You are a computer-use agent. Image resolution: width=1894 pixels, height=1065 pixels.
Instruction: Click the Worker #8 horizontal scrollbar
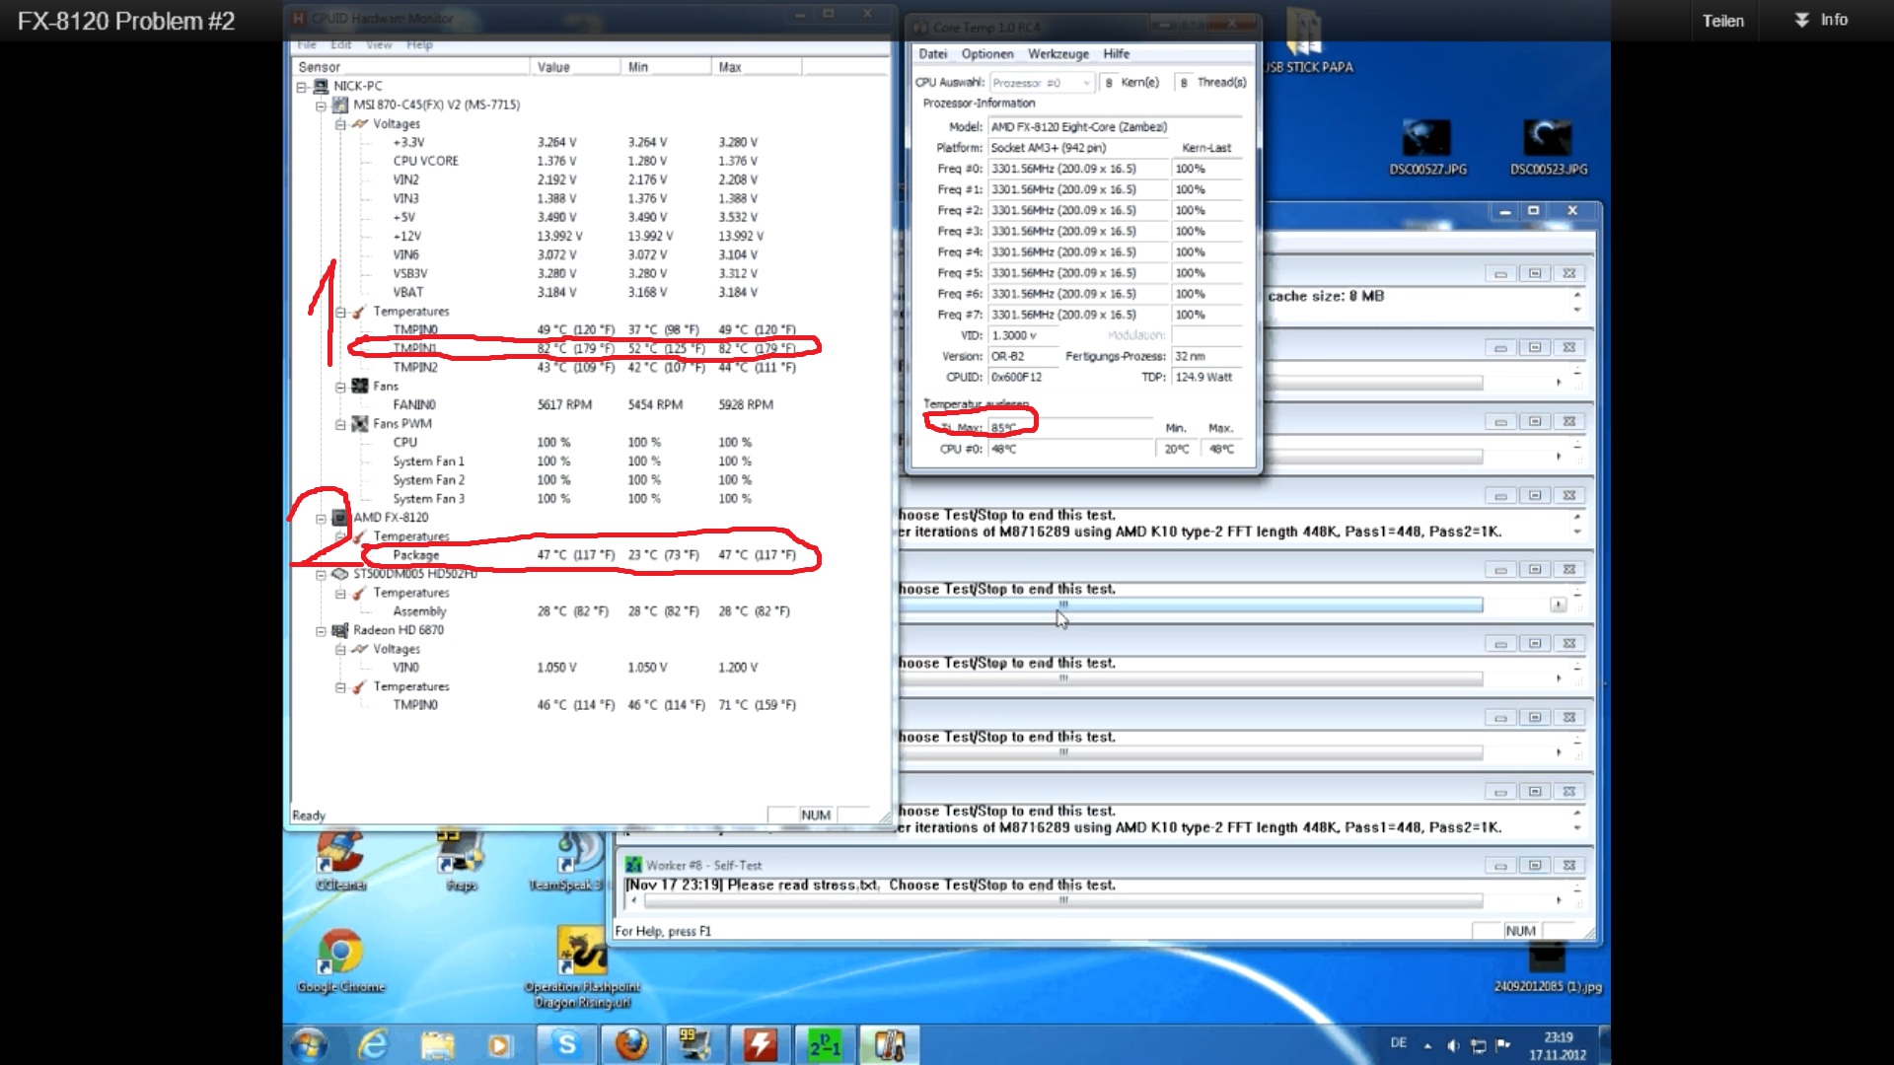click(1063, 900)
